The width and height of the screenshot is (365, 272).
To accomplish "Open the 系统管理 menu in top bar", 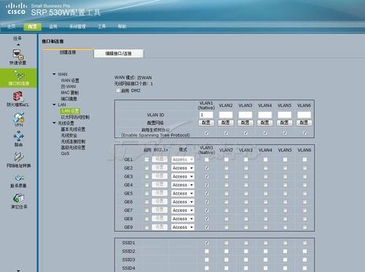I will (x=77, y=26).
